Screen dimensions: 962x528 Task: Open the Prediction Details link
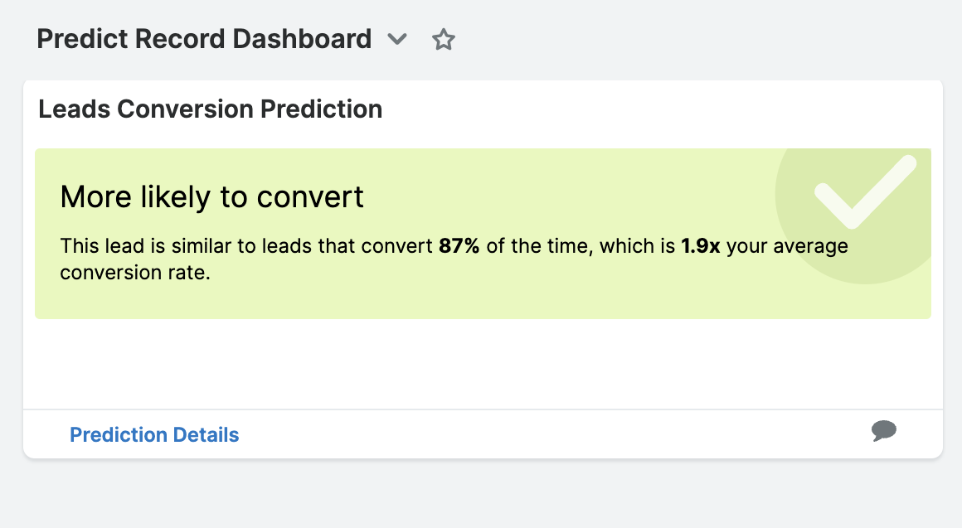pos(154,435)
